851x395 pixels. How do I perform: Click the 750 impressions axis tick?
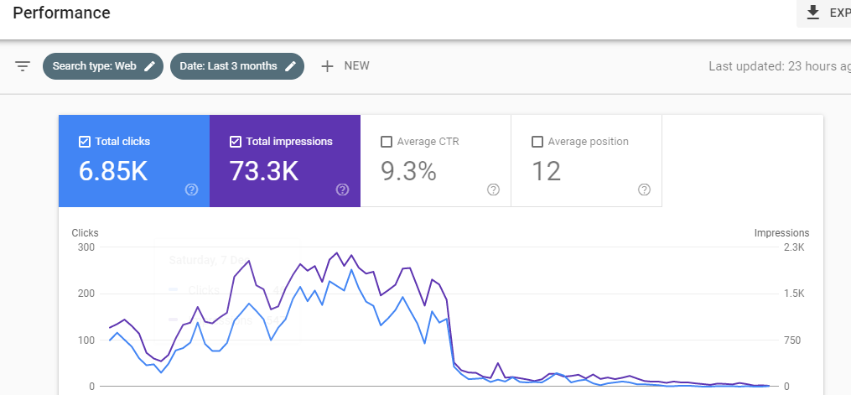792,340
